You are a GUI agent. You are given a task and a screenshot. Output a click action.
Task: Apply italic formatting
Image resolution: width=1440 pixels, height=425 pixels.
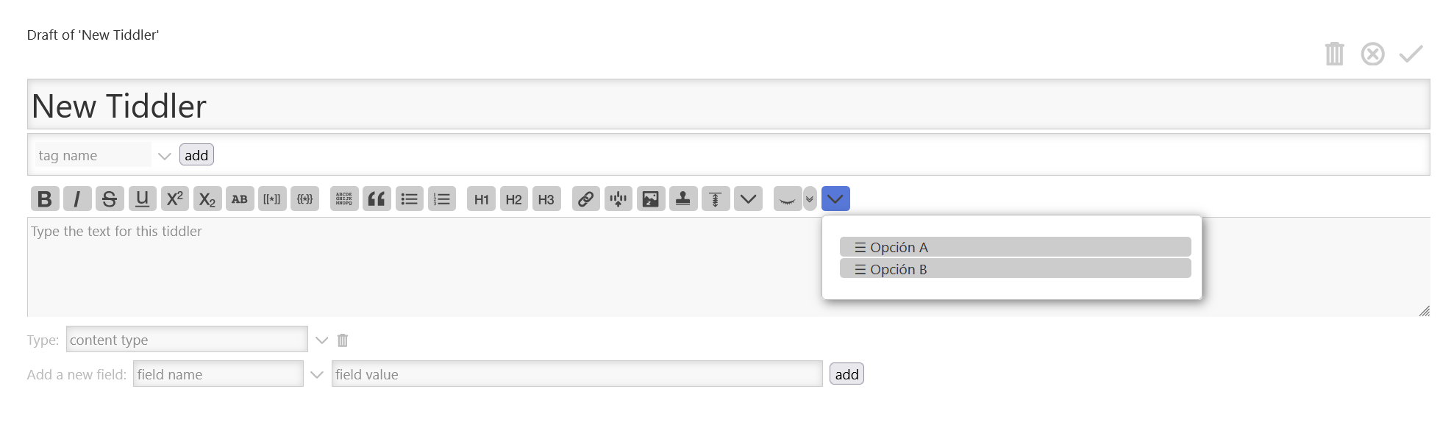point(77,199)
